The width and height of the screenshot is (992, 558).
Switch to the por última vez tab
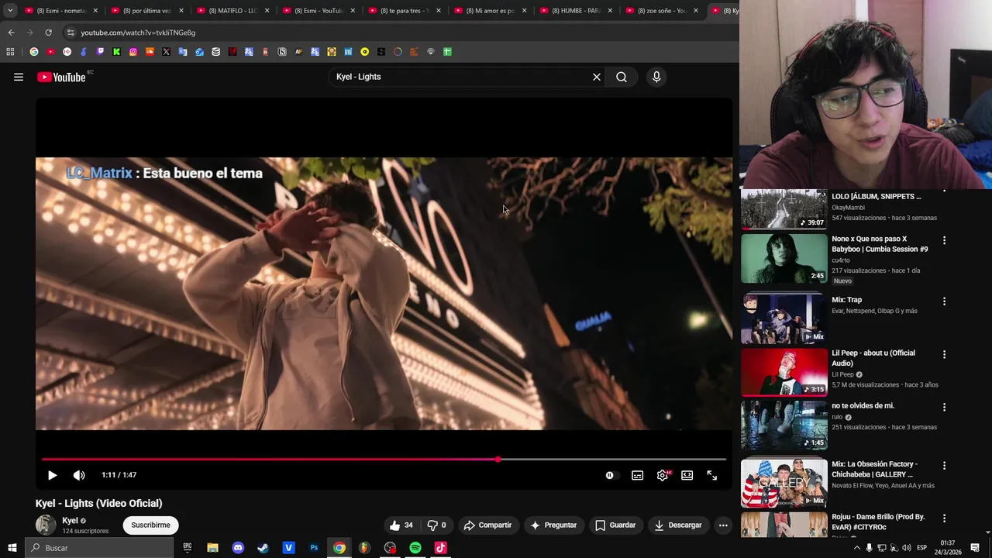tap(146, 11)
